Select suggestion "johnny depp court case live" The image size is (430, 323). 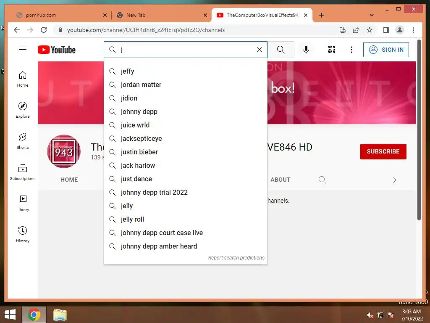(185, 233)
